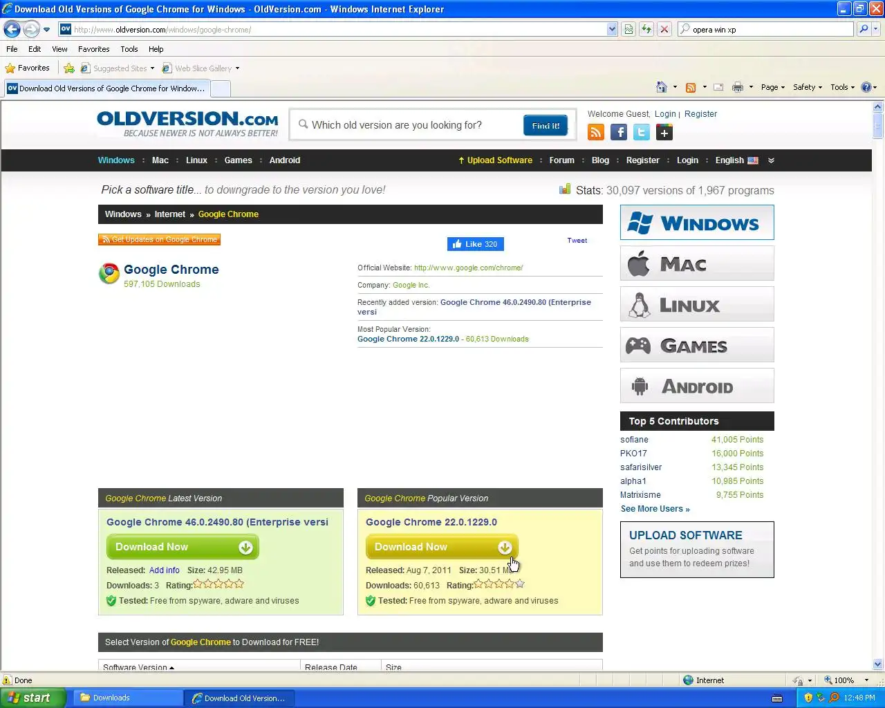Open the Recent Pages dropdown arrow
Viewport: 885px width, 708px height.
coord(46,29)
